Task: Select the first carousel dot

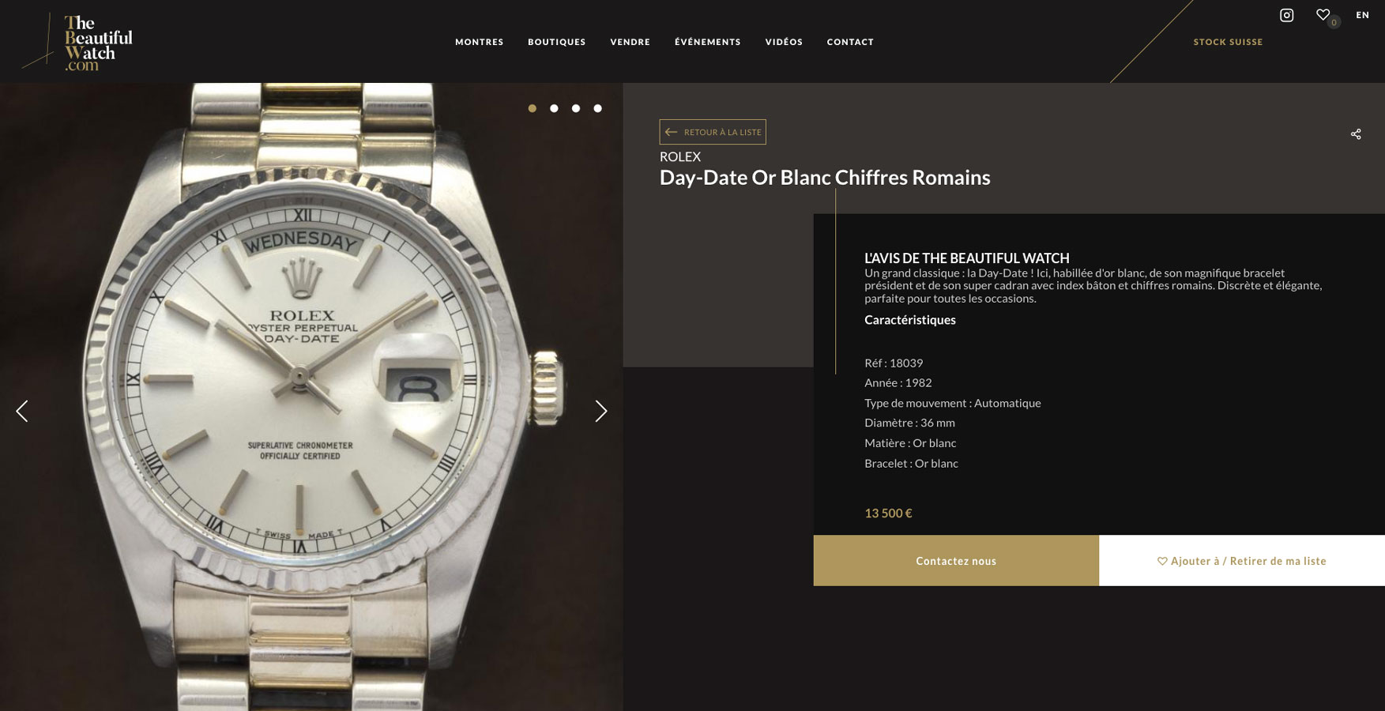Action: click(x=533, y=108)
